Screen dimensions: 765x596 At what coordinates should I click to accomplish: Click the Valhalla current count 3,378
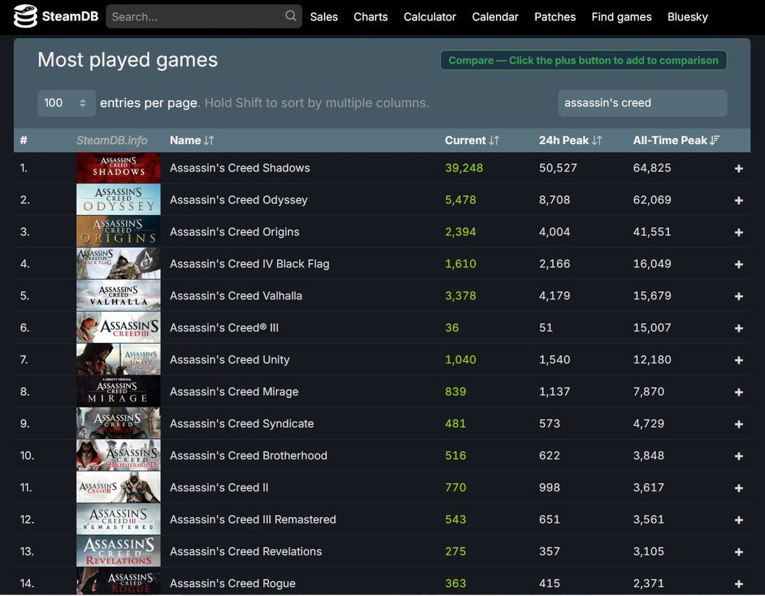[x=461, y=296]
